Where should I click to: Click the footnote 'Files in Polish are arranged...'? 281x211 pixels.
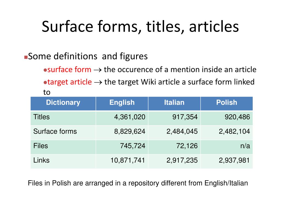coord(138,183)
